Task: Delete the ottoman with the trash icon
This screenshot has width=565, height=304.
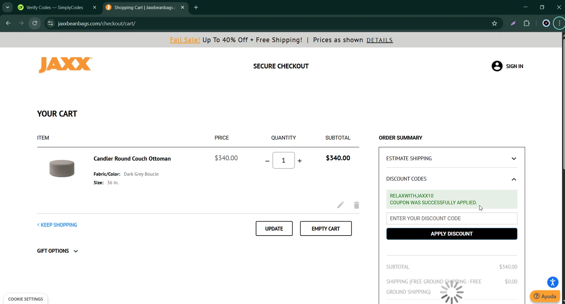Action: (x=356, y=205)
